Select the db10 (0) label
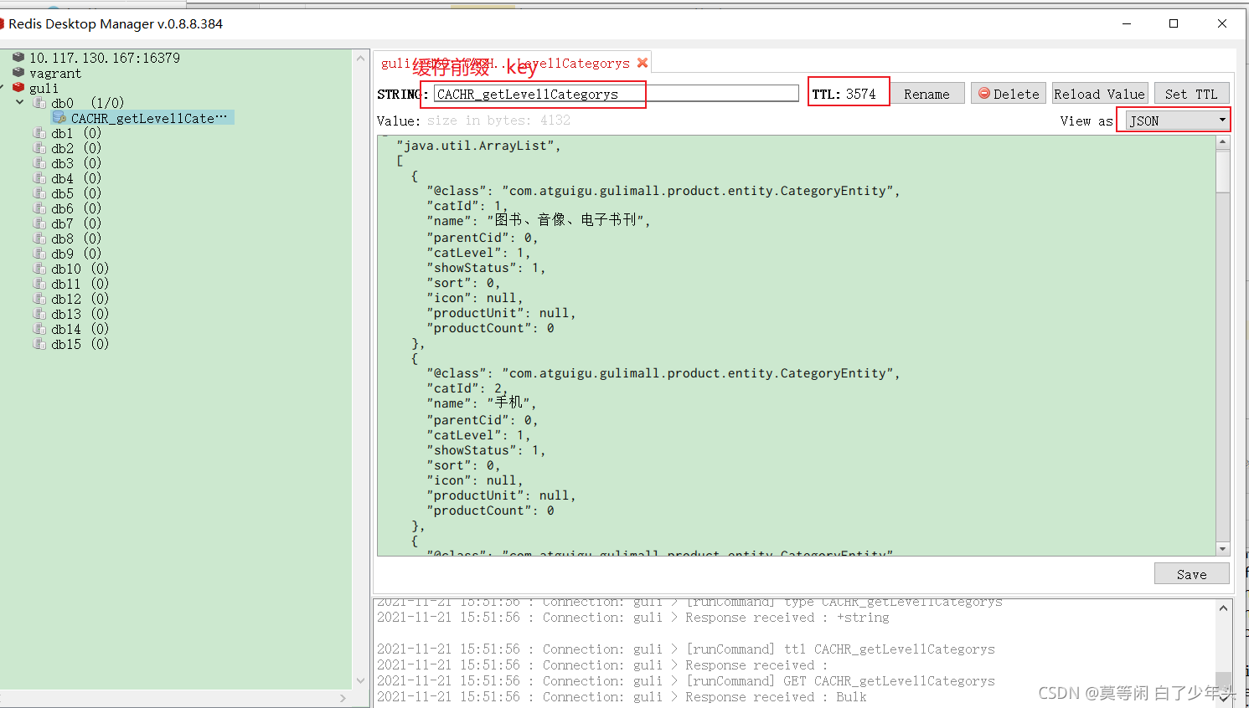Image resolution: width=1249 pixels, height=708 pixels. tap(80, 269)
